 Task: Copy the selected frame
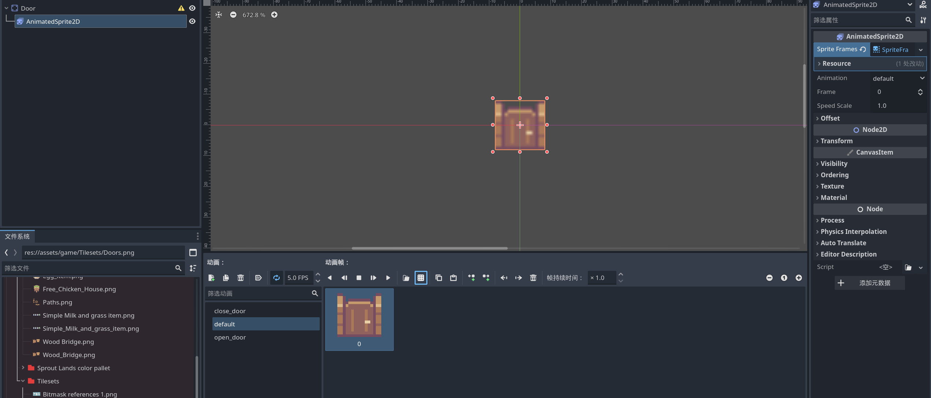(438, 278)
